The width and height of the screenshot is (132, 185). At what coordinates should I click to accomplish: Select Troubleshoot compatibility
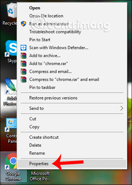coord(72,32)
